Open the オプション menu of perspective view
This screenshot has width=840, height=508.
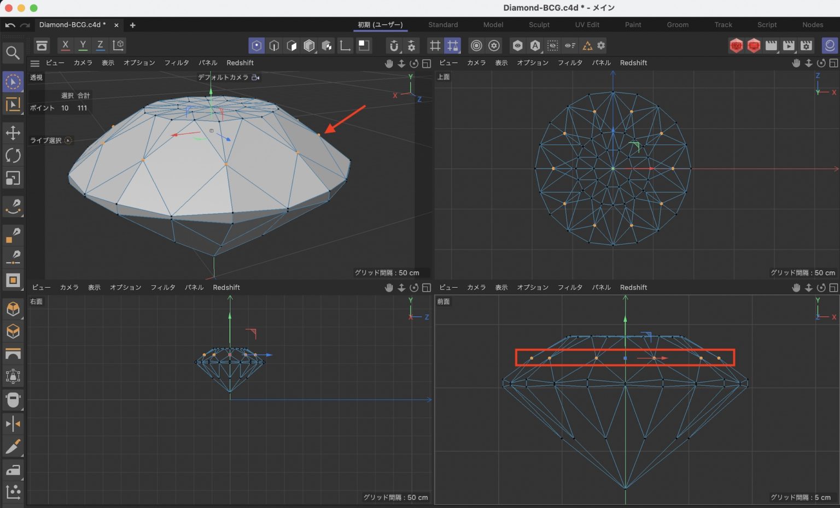(x=139, y=62)
